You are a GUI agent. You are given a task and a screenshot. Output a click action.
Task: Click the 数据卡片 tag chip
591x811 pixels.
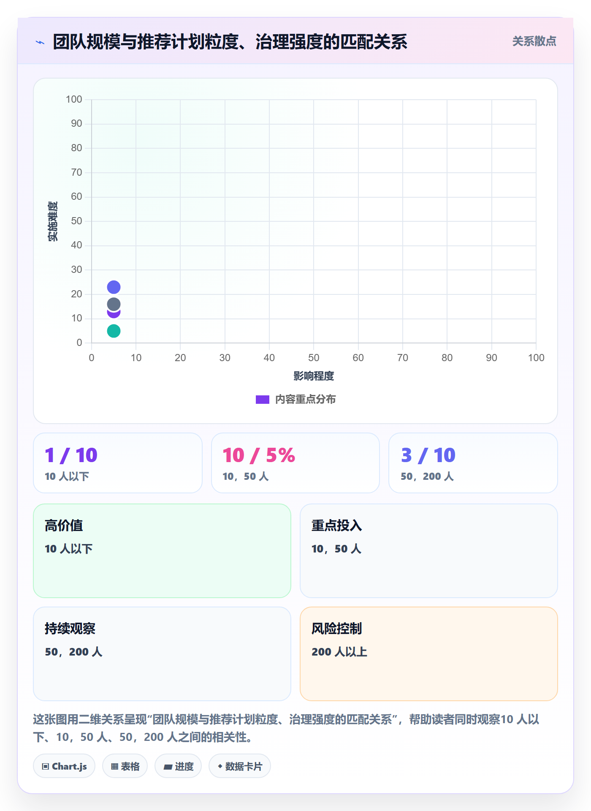[240, 766]
